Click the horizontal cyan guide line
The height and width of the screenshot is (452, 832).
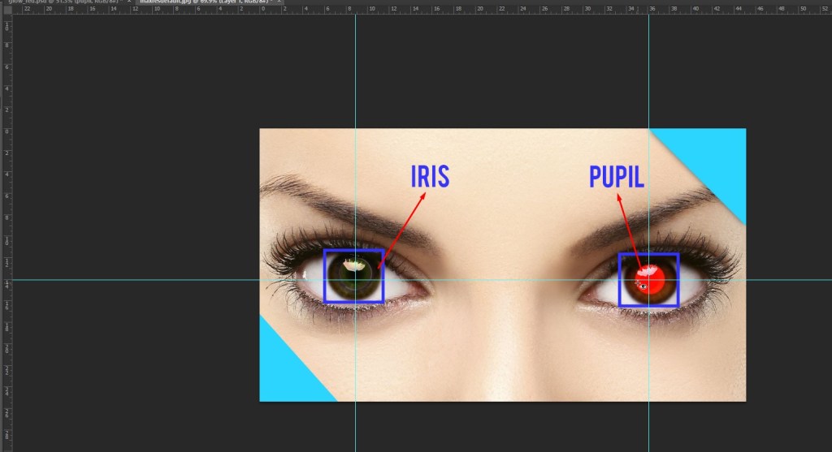[162, 280]
